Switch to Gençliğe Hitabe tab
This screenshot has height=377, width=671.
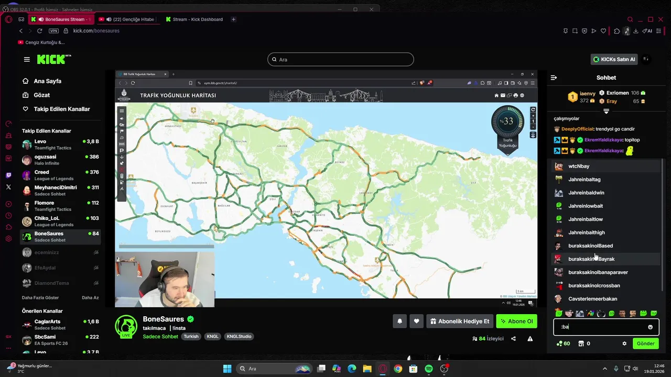(x=128, y=19)
